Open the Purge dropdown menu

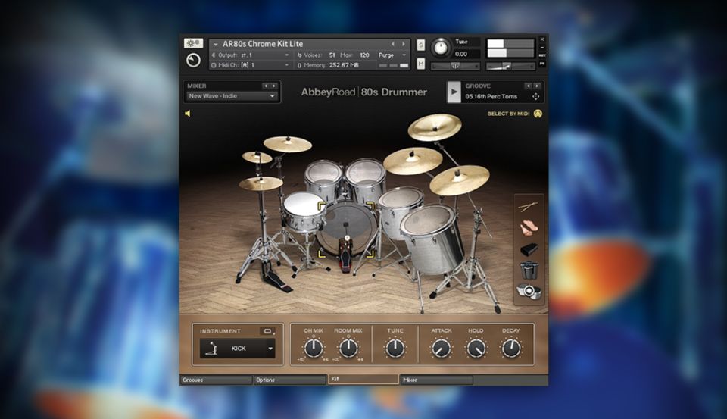(393, 55)
